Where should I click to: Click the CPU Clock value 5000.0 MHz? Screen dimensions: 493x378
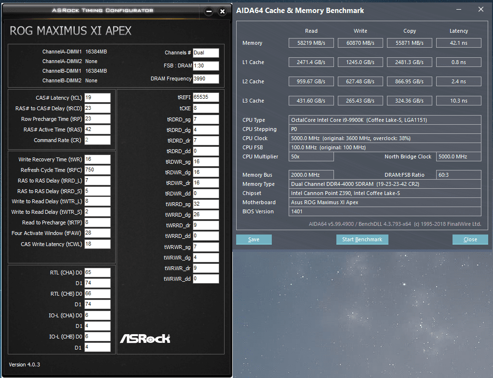click(385, 138)
